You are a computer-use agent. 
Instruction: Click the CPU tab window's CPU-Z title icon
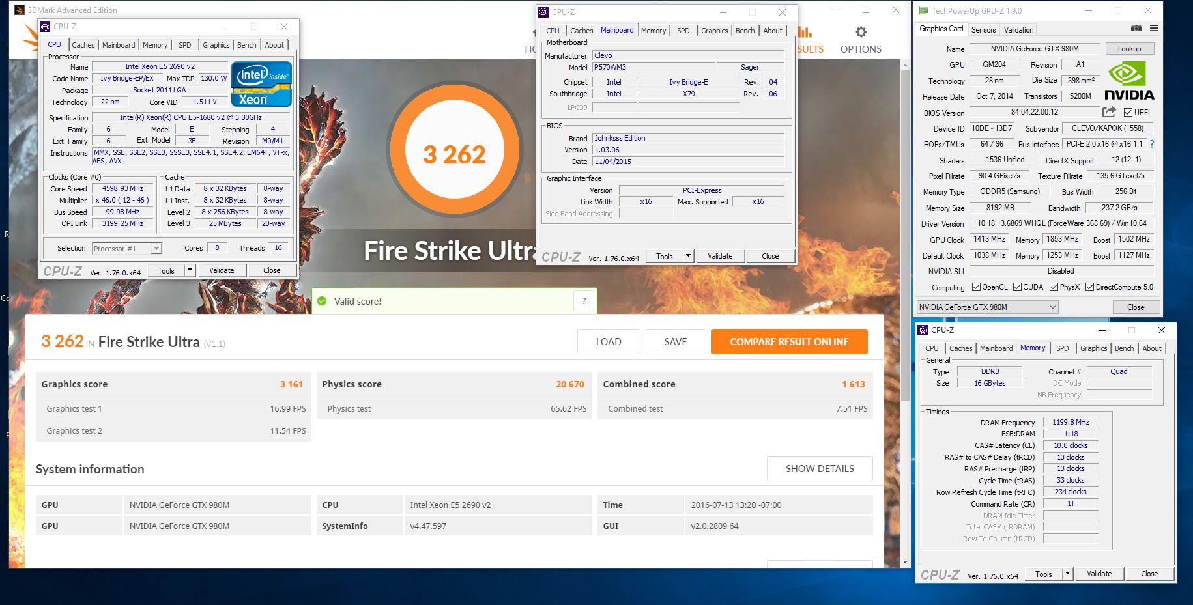(45, 27)
